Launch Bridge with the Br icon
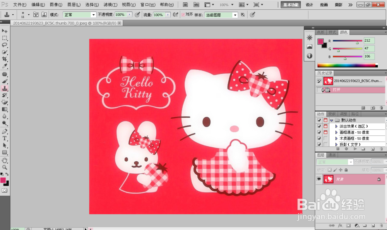 coord(185,5)
